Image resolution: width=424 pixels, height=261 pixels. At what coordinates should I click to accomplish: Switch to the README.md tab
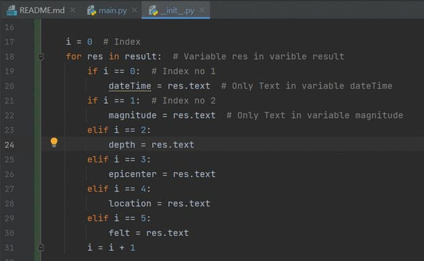click(x=41, y=10)
